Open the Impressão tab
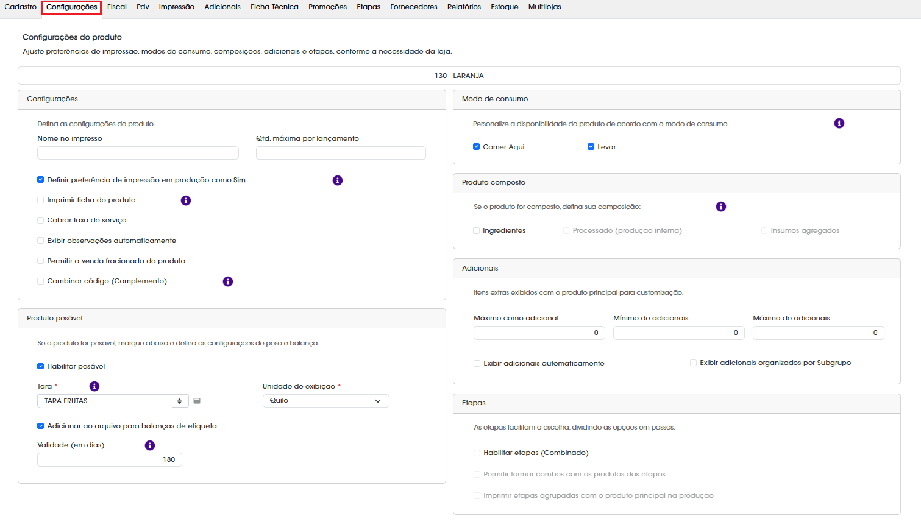This screenshot has width=921, height=527. [x=177, y=7]
